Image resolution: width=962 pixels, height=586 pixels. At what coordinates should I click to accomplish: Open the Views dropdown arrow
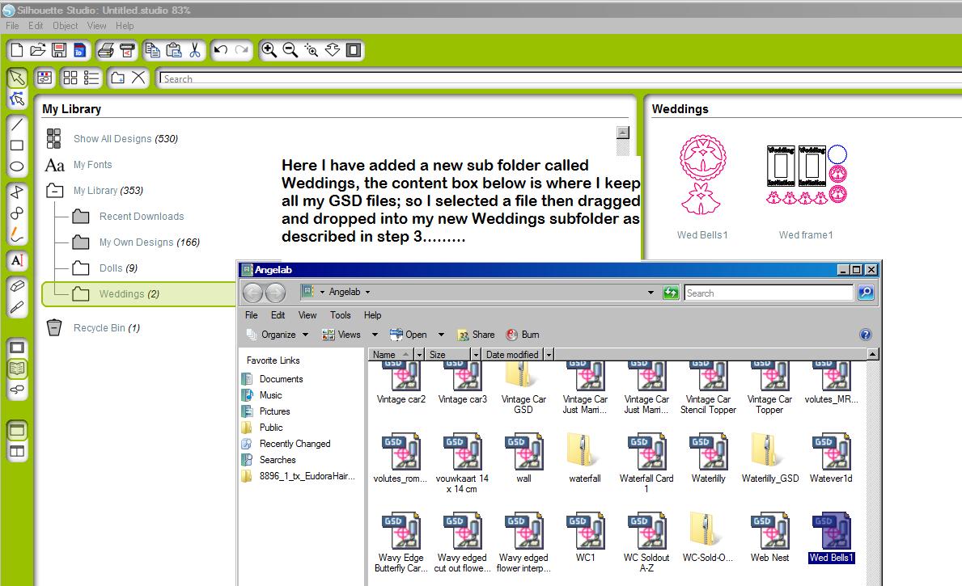(x=375, y=335)
